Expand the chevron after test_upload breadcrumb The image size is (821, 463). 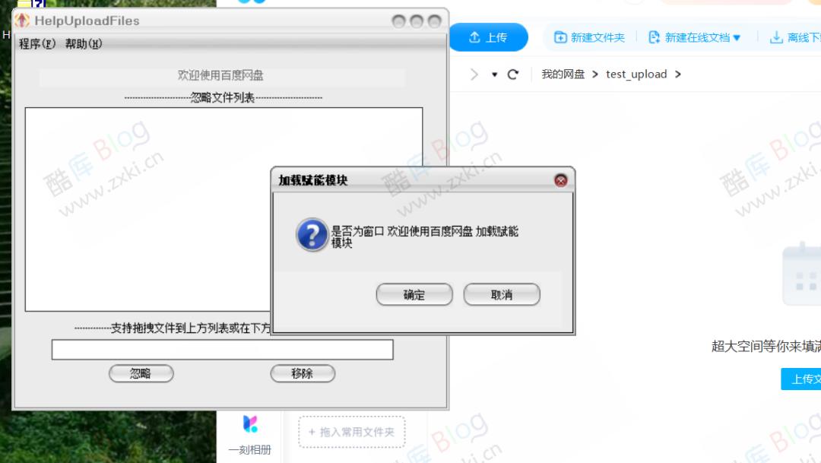pyautogui.click(x=679, y=74)
